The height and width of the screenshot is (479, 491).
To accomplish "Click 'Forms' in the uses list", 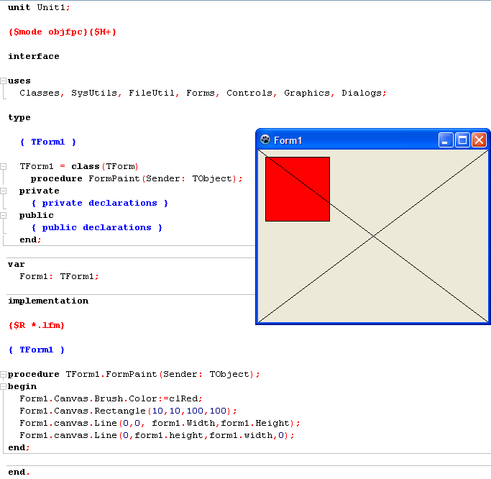I will pyautogui.click(x=201, y=93).
